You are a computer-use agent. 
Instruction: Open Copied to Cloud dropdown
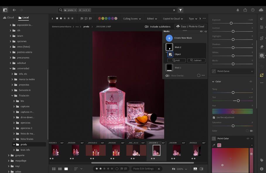click(x=173, y=19)
